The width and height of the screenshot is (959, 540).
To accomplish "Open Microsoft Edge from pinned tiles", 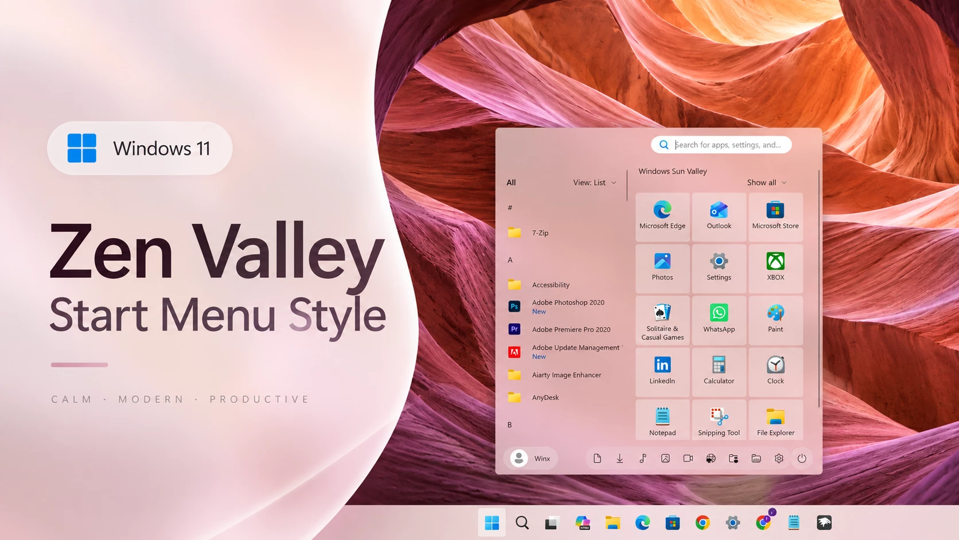I will 662,216.
